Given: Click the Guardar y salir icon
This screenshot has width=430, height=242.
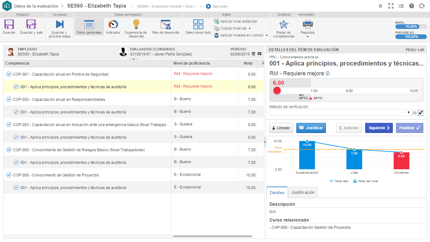Looking at the screenshot, I should pos(31,25).
